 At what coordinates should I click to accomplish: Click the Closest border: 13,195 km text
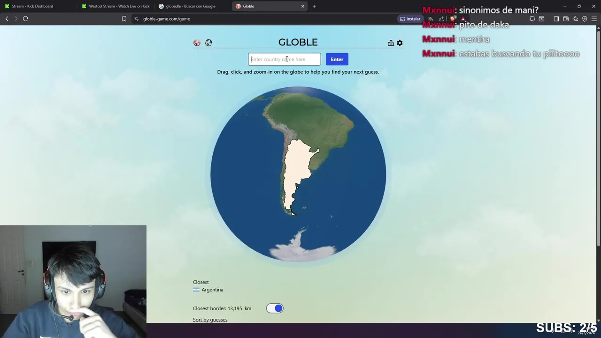(222, 308)
